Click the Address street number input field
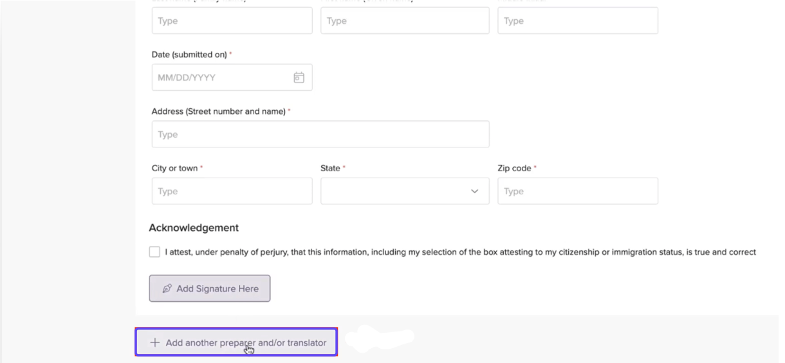 click(320, 135)
